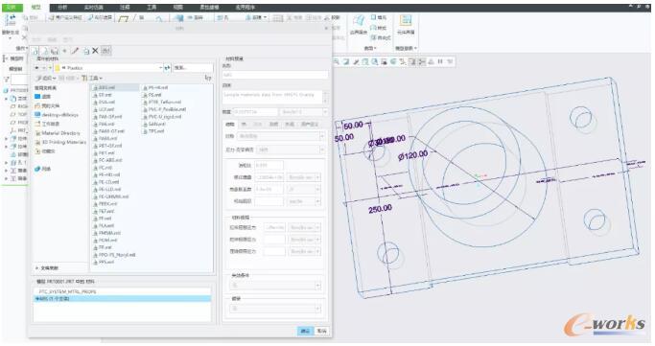Switch to the Applications ribbon tab
Image resolution: width=655 pixels, height=346 pixels.
tap(245, 8)
